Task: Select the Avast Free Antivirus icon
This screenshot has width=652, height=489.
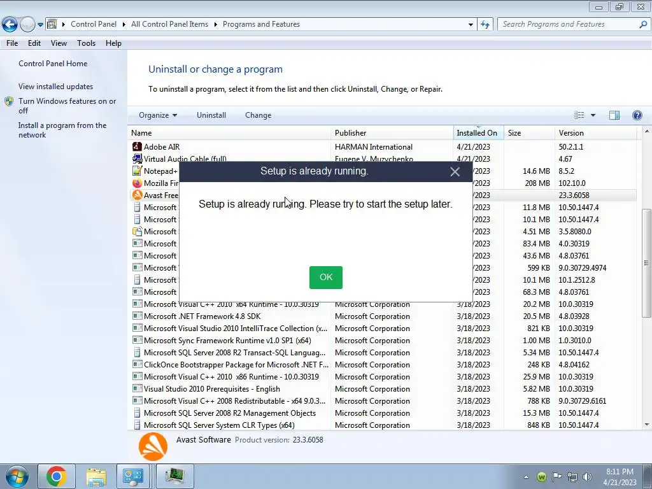Action: click(x=137, y=195)
